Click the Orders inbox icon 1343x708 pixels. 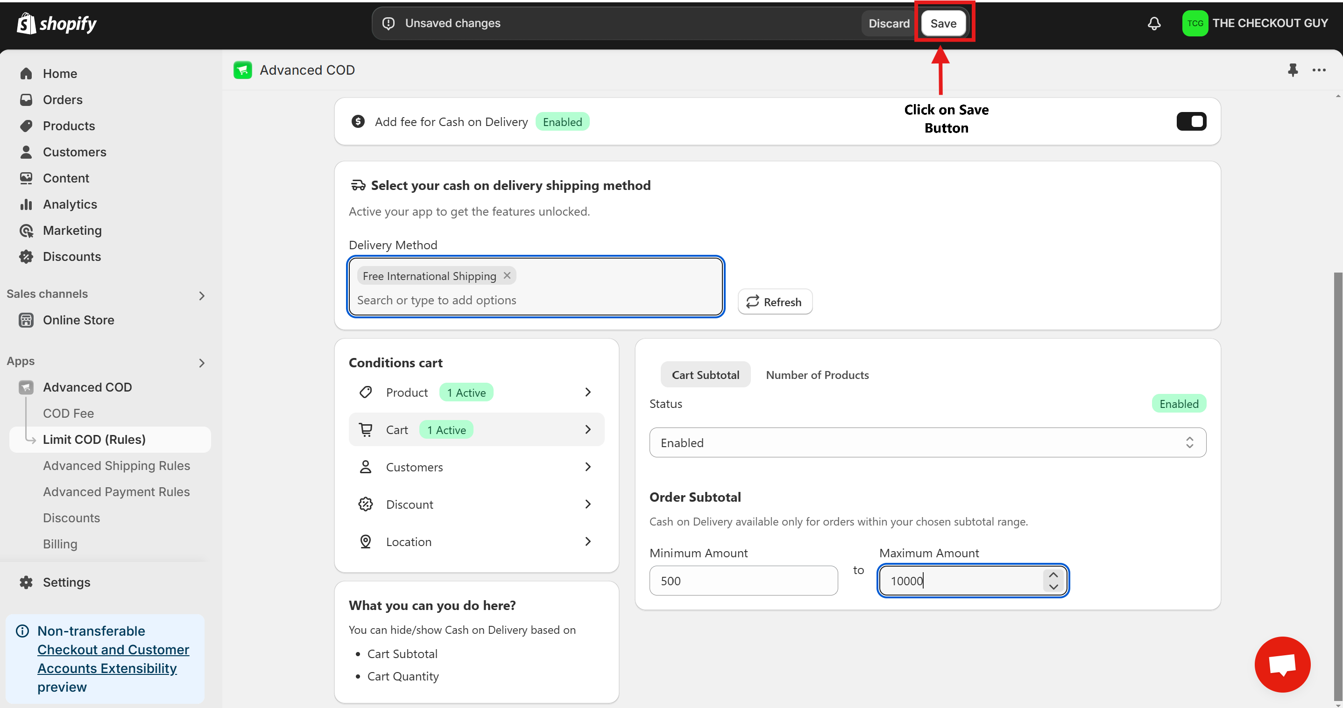[x=26, y=99]
